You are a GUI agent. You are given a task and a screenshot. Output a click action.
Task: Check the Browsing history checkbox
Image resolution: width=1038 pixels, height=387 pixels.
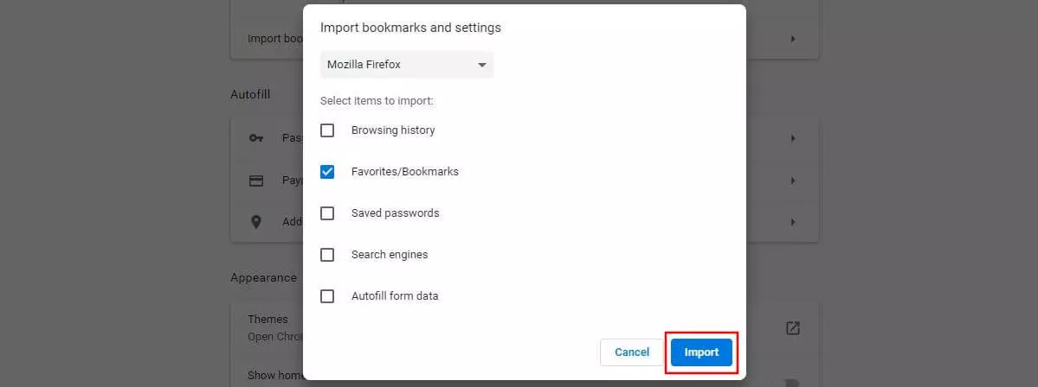pyautogui.click(x=327, y=130)
